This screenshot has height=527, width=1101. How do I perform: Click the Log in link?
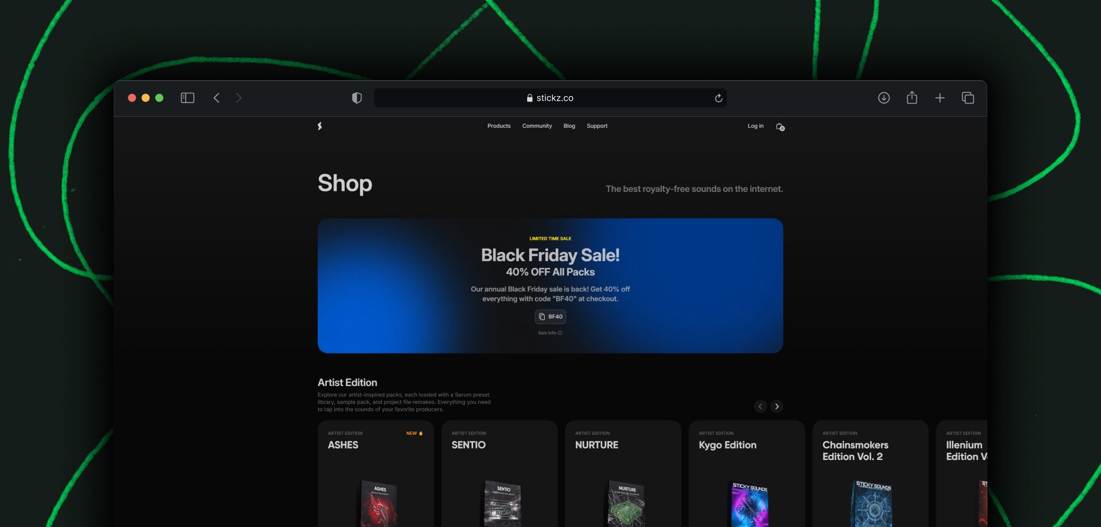pyautogui.click(x=755, y=126)
